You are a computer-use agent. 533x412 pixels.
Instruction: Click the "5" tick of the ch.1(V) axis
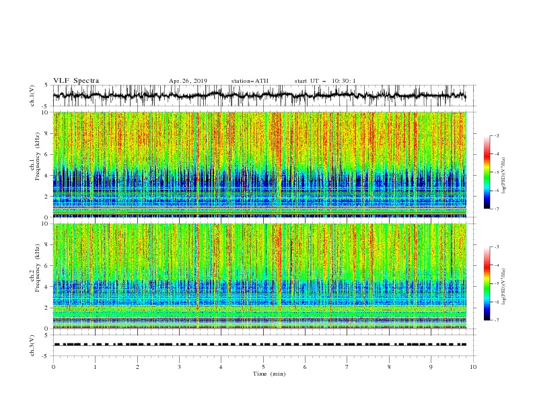tap(46, 85)
